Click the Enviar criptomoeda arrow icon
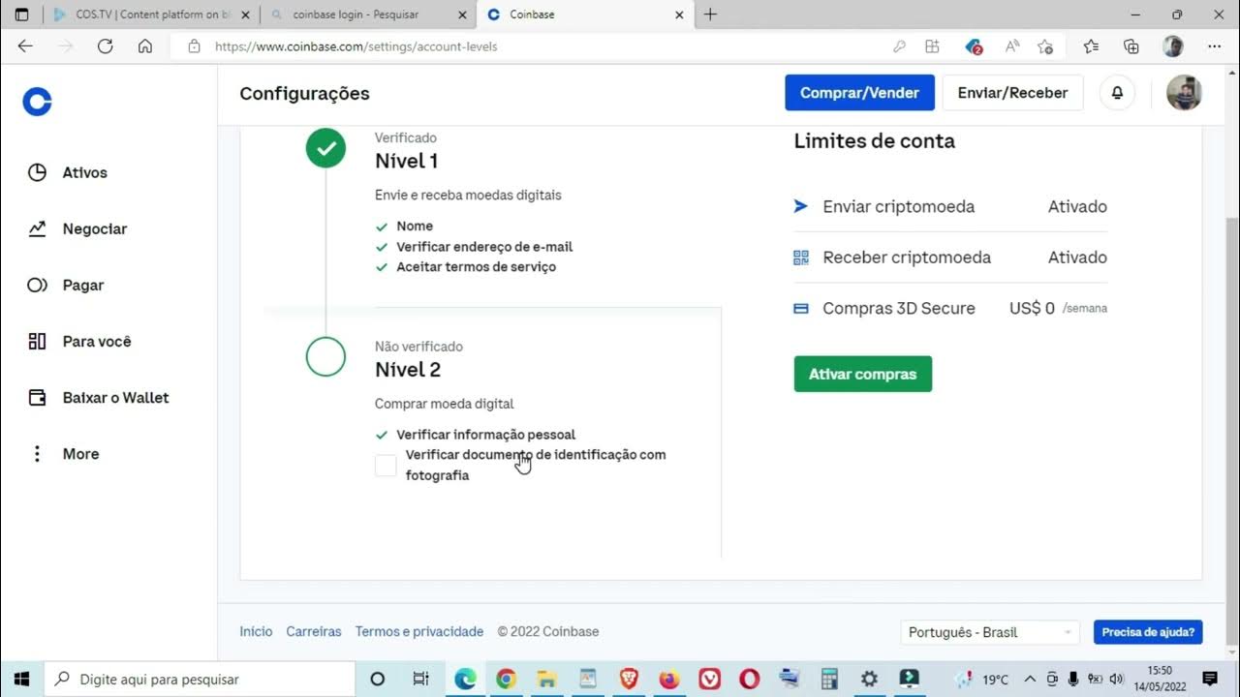The width and height of the screenshot is (1240, 697). [800, 206]
